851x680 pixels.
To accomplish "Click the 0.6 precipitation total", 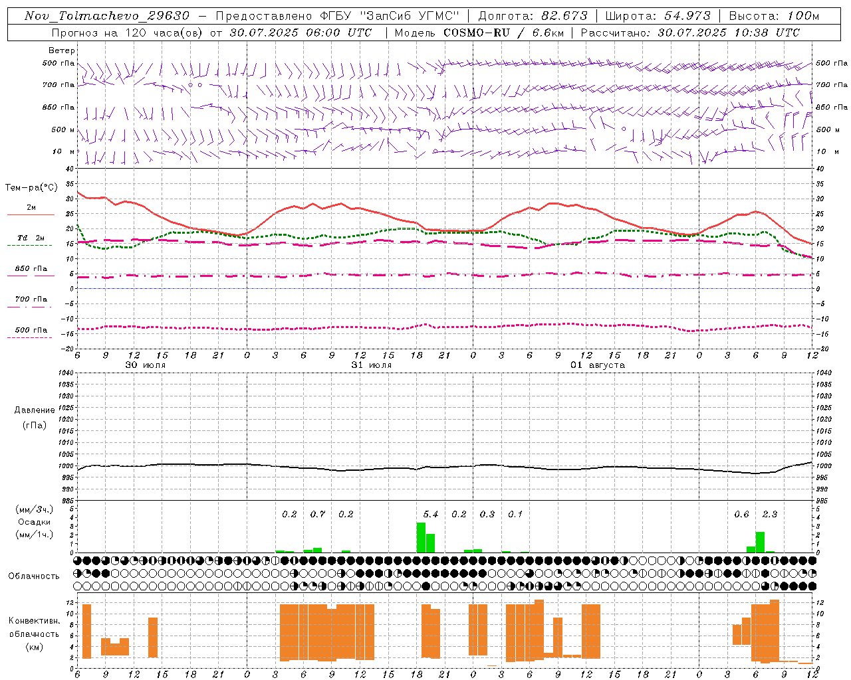I will click(x=741, y=514).
